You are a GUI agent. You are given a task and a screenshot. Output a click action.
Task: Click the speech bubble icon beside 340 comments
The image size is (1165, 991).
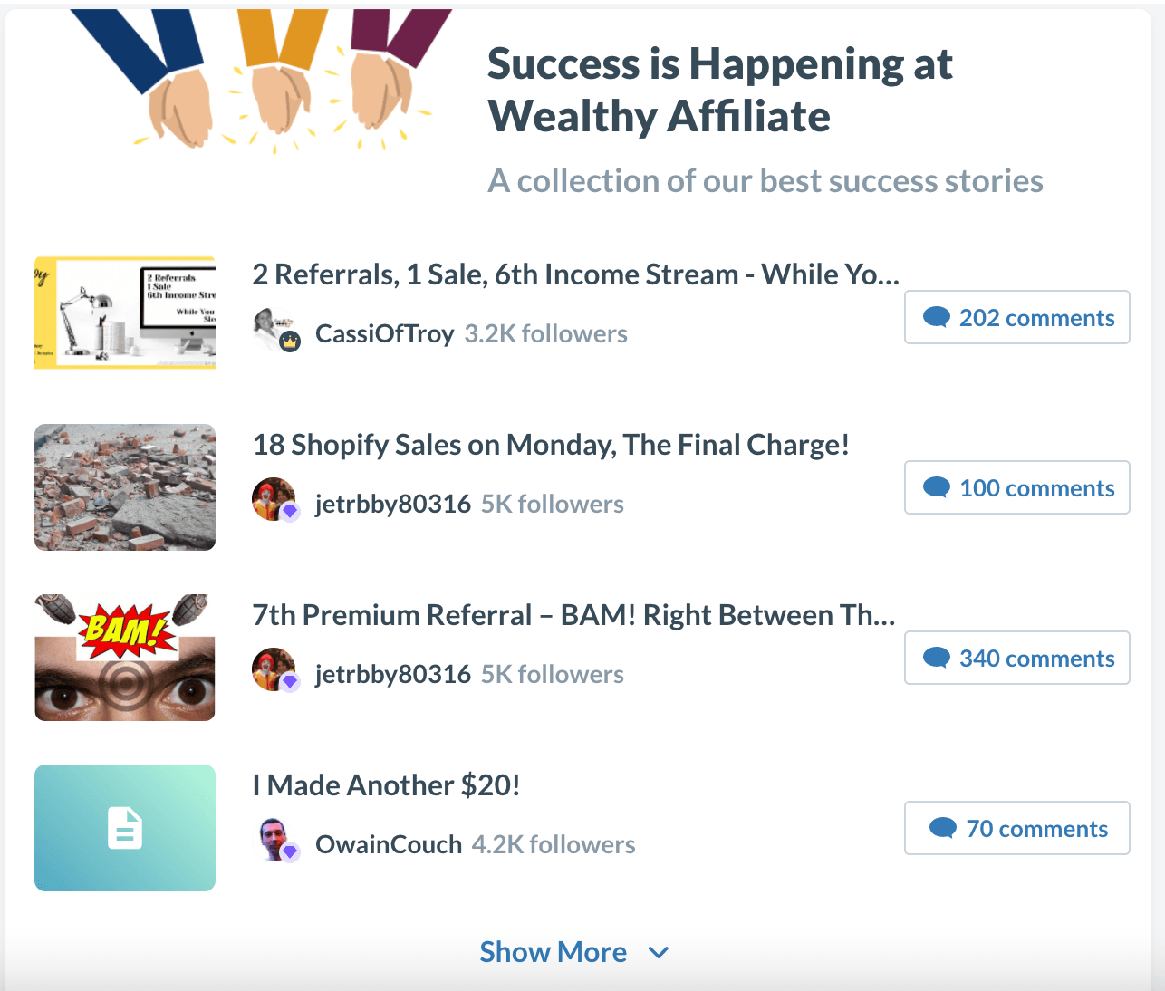tap(936, 658)
